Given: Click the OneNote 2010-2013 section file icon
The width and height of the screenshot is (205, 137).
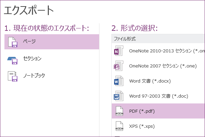Looking at the screenshot, I should pyautogui.click(x=119, y=51).
